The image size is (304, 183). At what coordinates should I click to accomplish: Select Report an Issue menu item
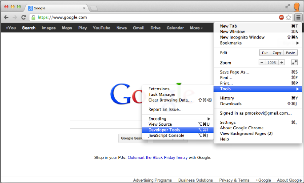tap(178, 110)
